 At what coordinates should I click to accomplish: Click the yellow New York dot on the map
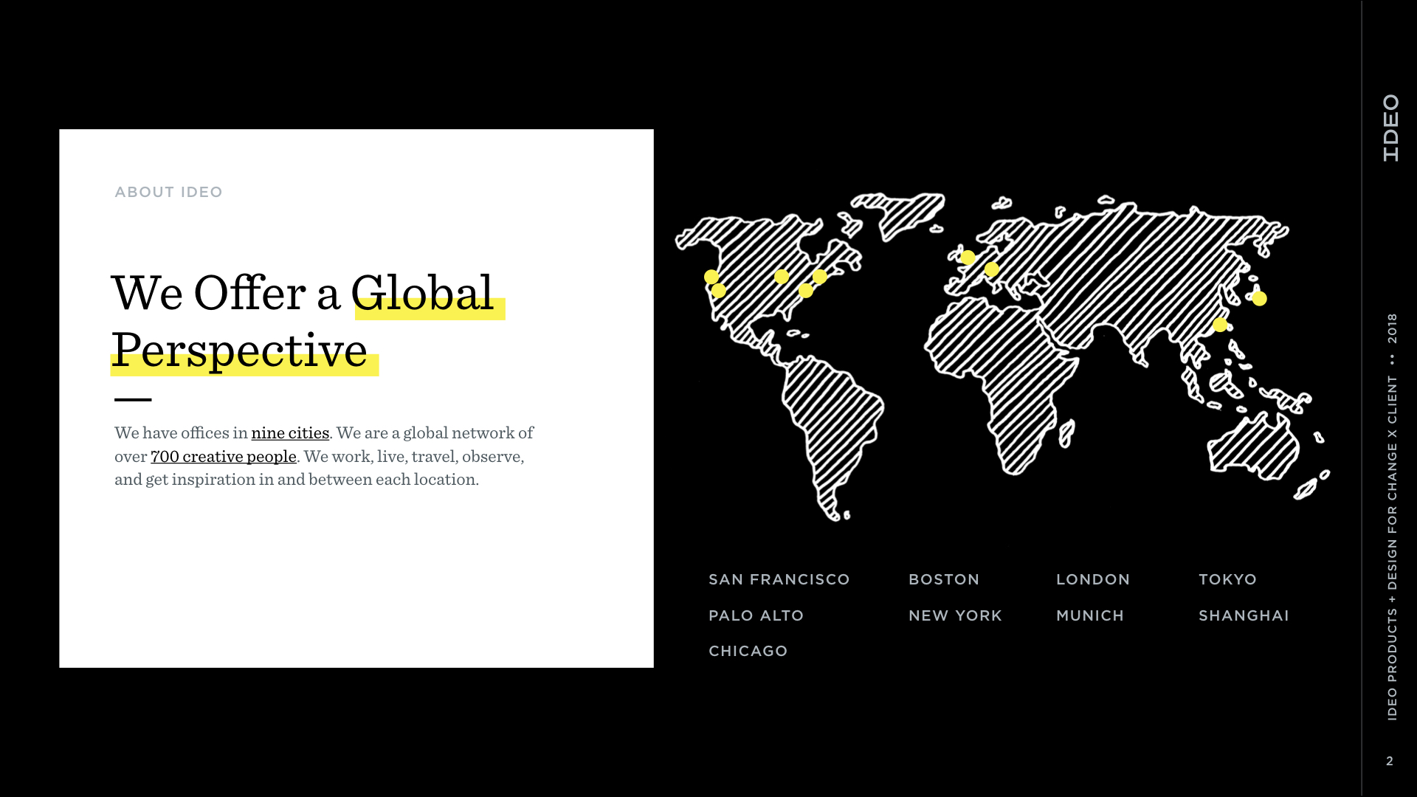pos(806,291)
